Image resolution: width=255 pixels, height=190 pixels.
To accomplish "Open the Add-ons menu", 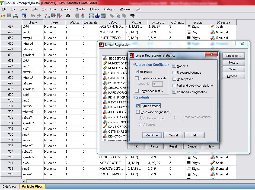I will click(x=109, y=9).
